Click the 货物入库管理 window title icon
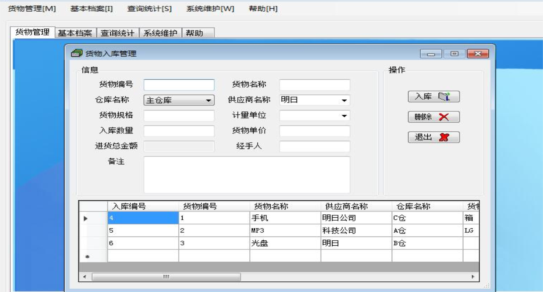The height and width of the screenshot is (292, 543). 76,53
